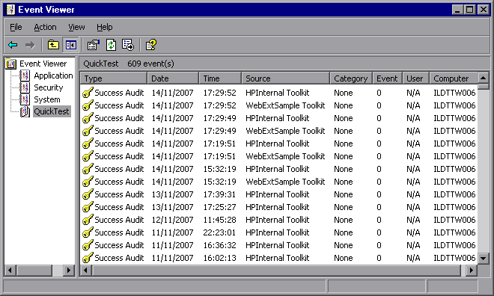This screenshot has width=494, height=296.
Task: Open the Properties toolbar icon
Action: pyautogui.click(x=94, y=45)
